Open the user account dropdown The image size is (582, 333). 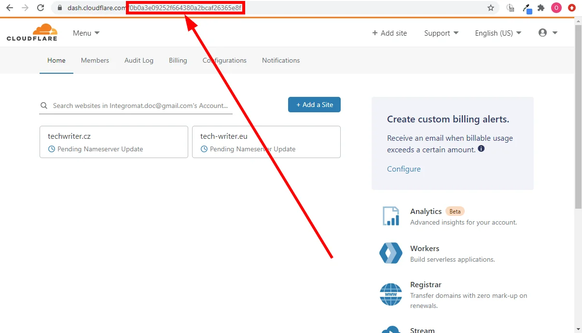[548, 33]
